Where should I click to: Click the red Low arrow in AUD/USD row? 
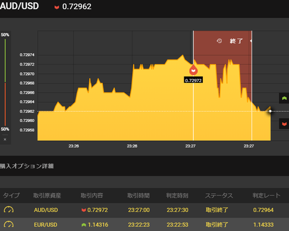click(x=84, y=210)
